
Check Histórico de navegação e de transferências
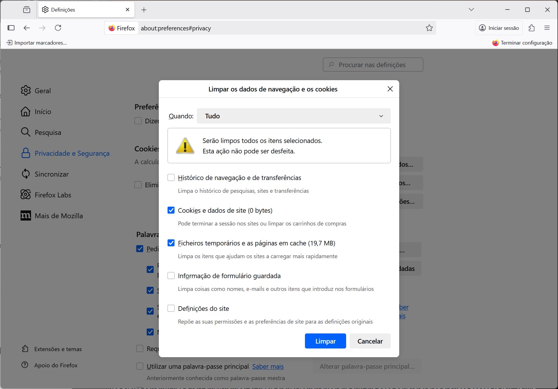[171, 177]
